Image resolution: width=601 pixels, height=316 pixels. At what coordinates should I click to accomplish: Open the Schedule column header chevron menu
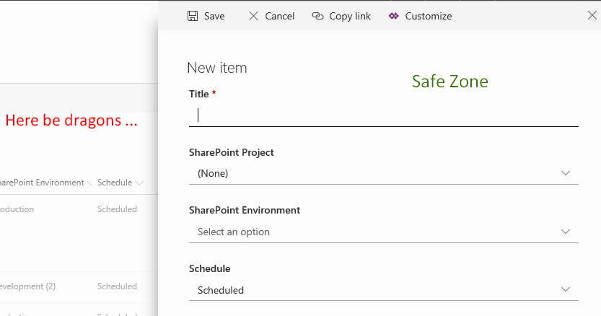coord(139,183)
